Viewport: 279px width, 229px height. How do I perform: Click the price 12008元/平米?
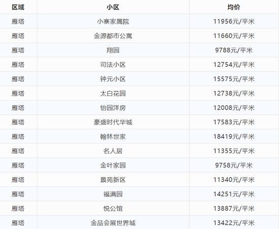234,108
